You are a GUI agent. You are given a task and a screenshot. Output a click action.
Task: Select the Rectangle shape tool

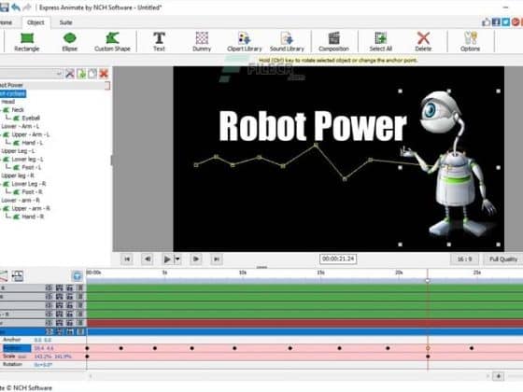[x=27, y=42]
